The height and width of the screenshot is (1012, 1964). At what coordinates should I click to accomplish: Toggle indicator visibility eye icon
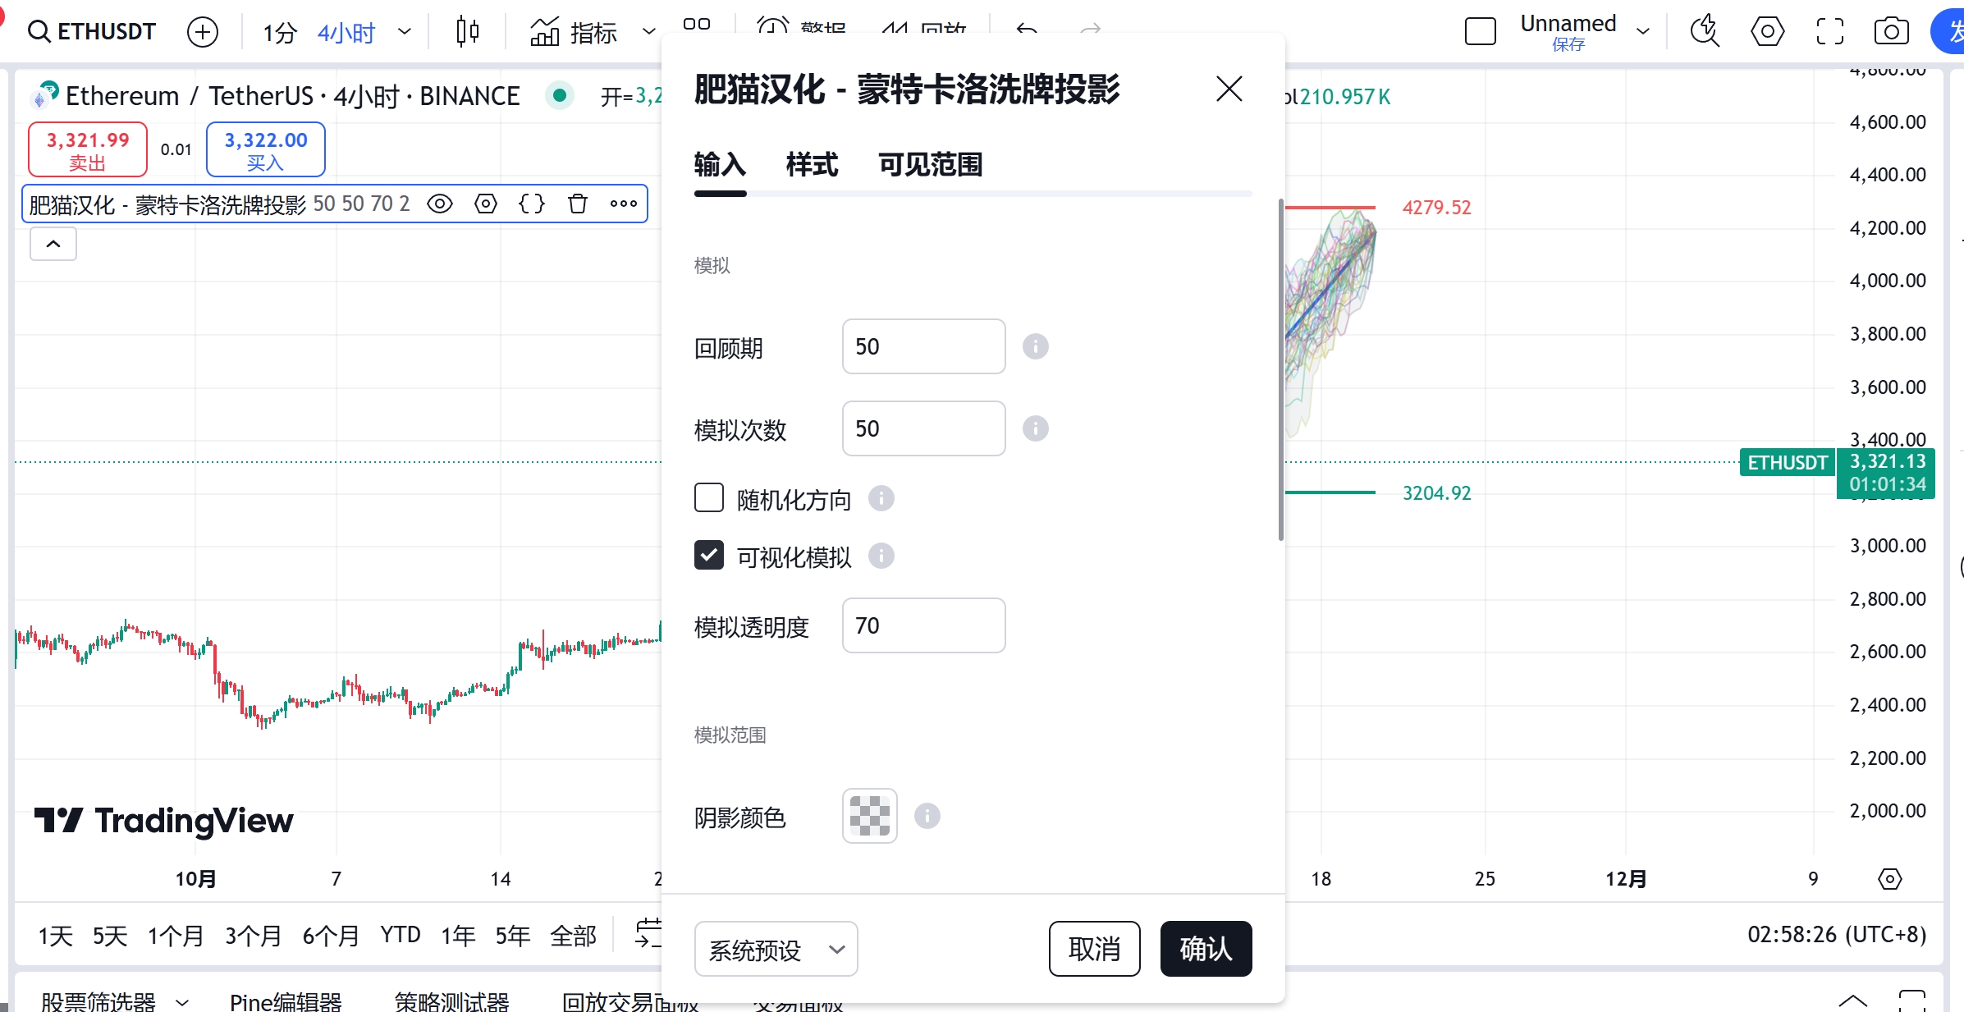point(440,204)
